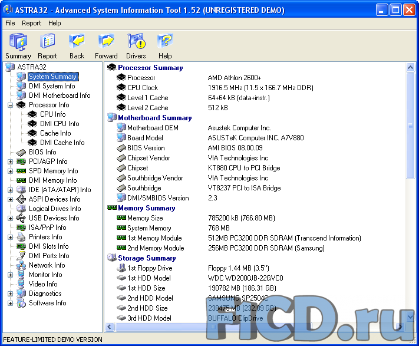Screen dimensions: 419x346
Task: Select DMI CPU Info tree item
Action: click(60, 124)
